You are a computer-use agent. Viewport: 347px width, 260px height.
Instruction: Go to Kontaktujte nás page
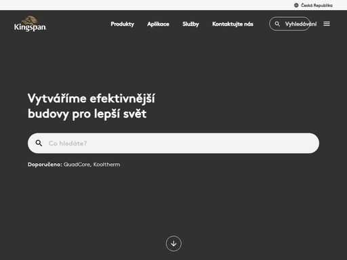click(232, 24)
